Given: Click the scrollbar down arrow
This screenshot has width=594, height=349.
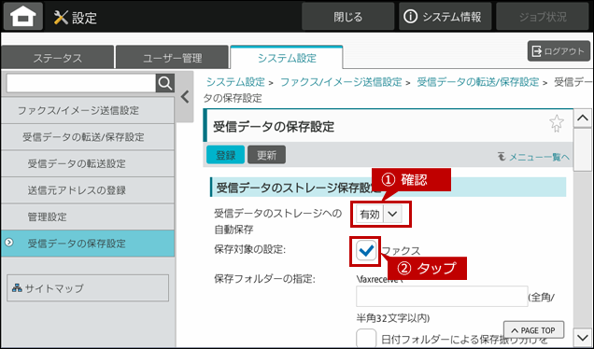Looking at the screenshot, I should (583, 337).
